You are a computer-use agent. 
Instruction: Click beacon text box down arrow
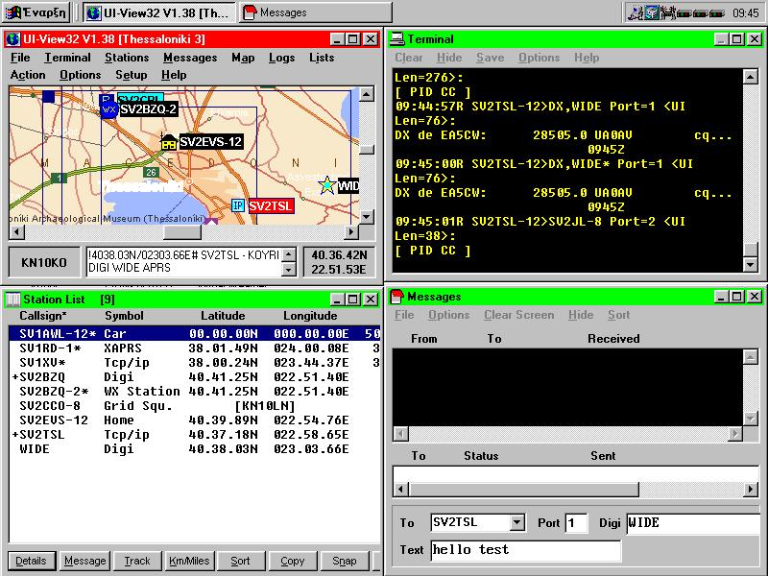click(x=289, y=270)
